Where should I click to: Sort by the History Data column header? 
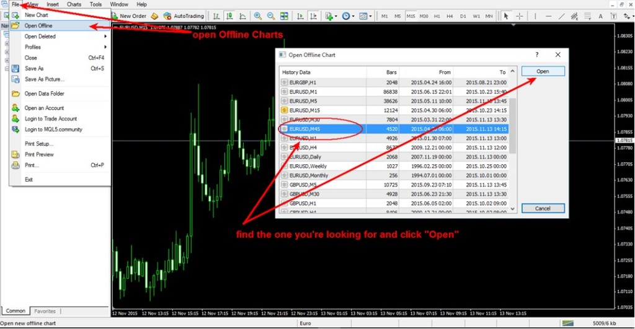pos(323,72)
